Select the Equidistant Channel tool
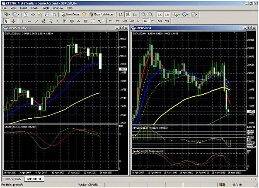Image resolution: width=259 pixels, height=188 pixels. click(44, 21)
